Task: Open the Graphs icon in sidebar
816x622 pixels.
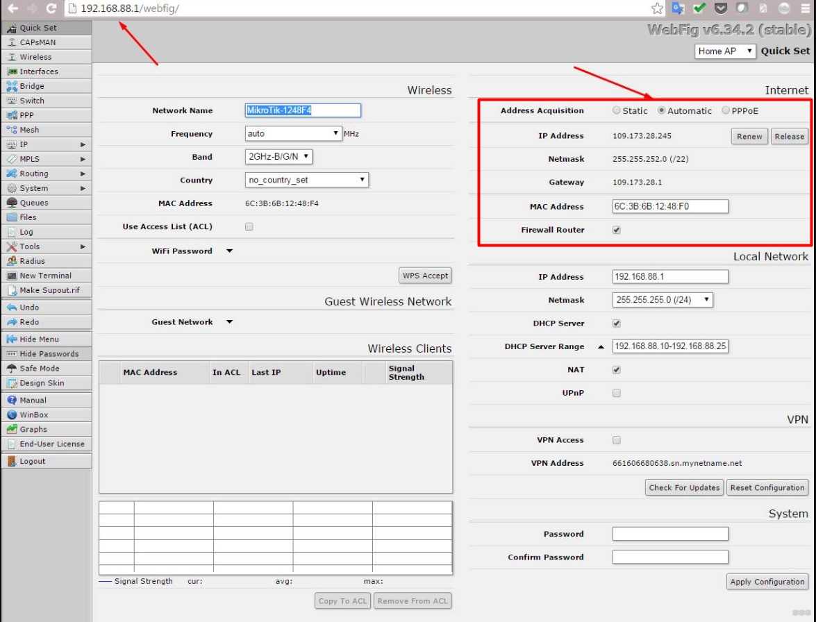Action: pos(12,429)
